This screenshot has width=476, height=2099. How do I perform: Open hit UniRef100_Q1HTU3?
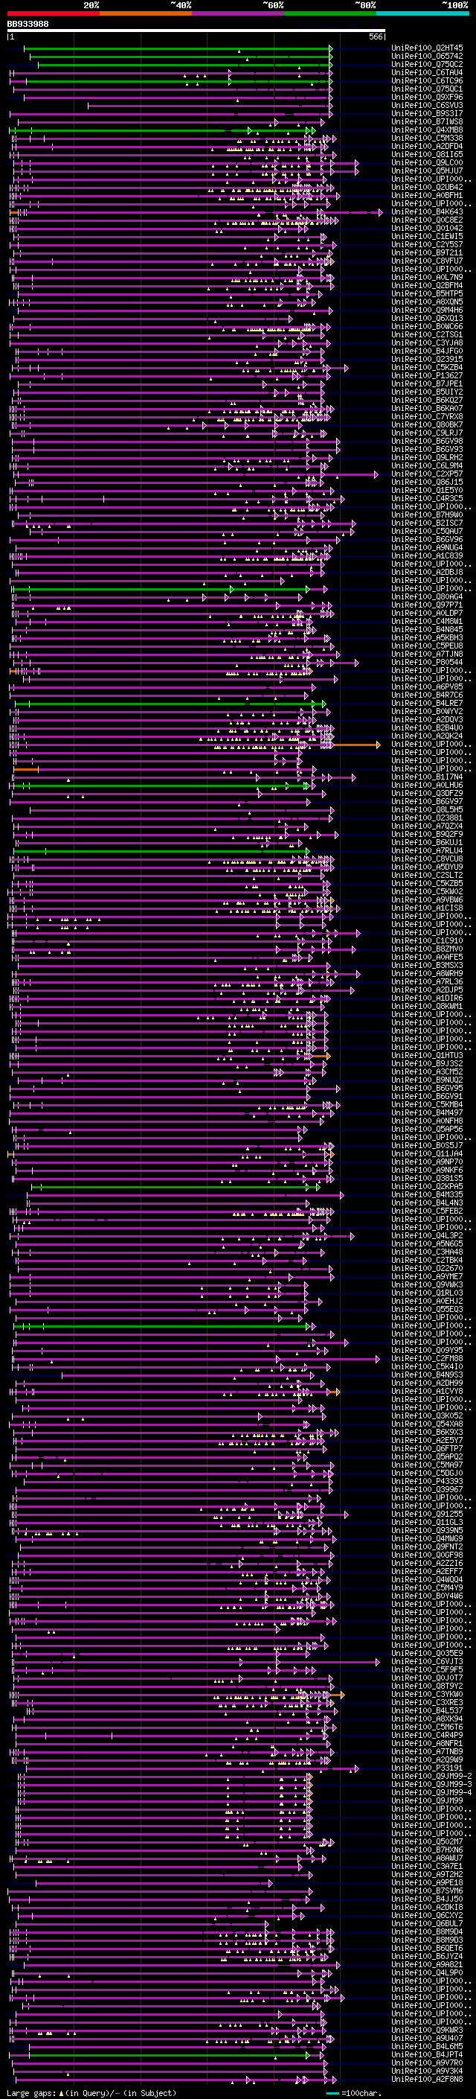point(427,1055)
